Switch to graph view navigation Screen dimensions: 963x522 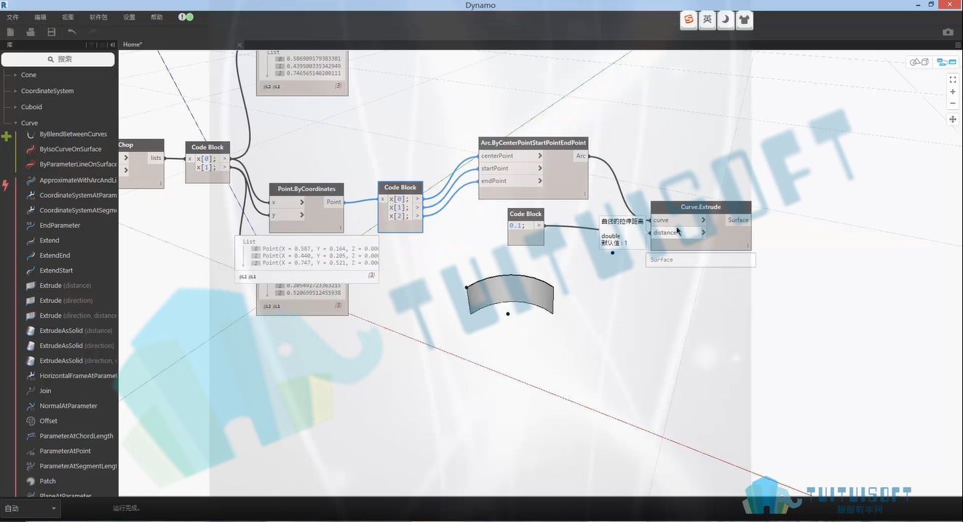(946, 62)
